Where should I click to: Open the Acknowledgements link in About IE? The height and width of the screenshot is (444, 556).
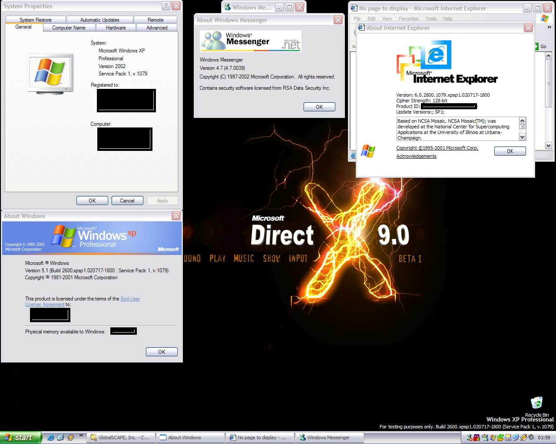[x=416, y=156]
